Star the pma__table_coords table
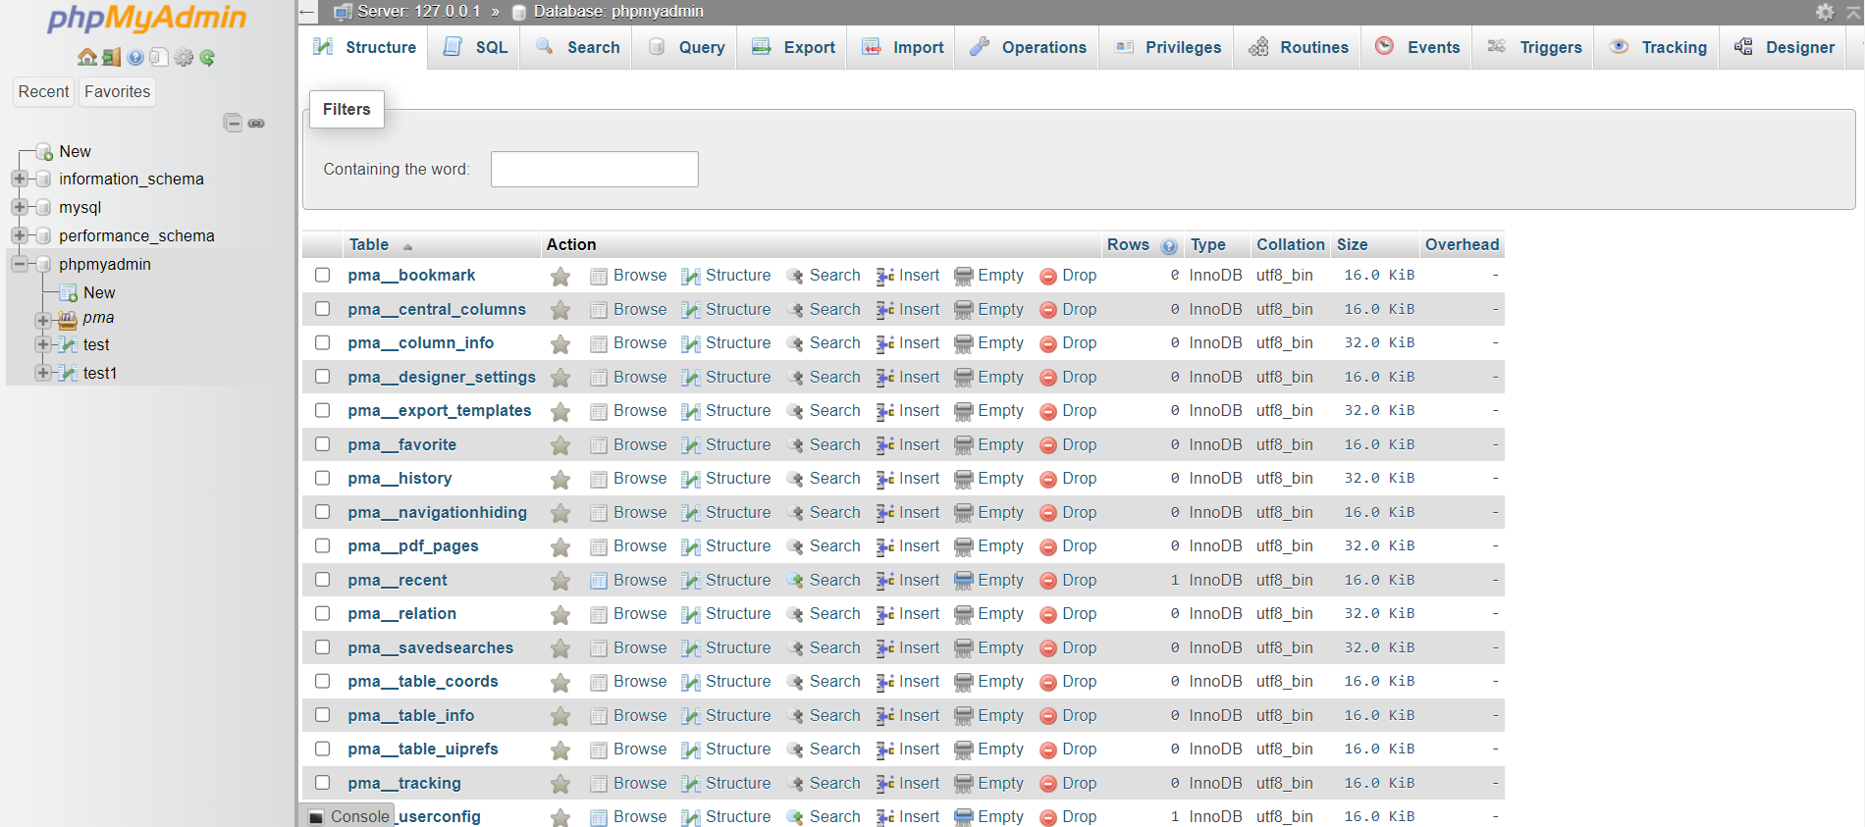The image size is (1865, 827). [x=560, y=683]
